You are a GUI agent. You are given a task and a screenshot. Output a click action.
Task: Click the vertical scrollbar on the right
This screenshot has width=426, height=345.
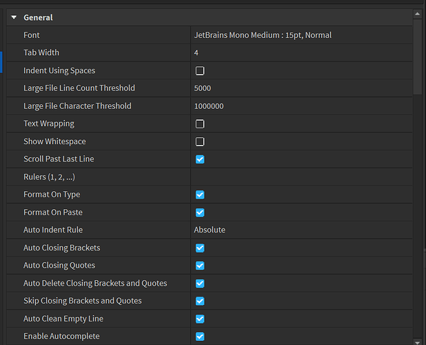click(x=418, y=55)
